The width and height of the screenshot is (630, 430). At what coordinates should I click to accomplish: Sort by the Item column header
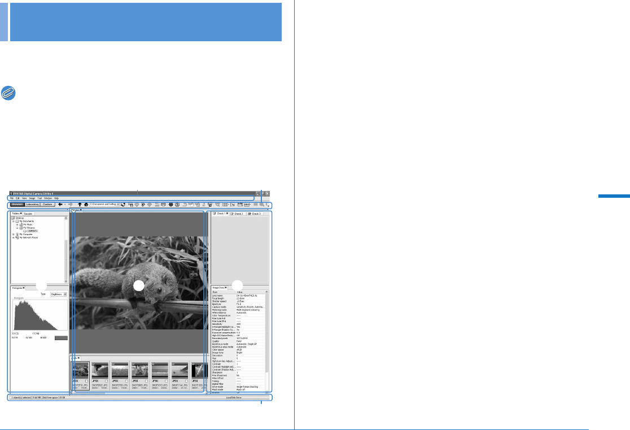point(224,292)
